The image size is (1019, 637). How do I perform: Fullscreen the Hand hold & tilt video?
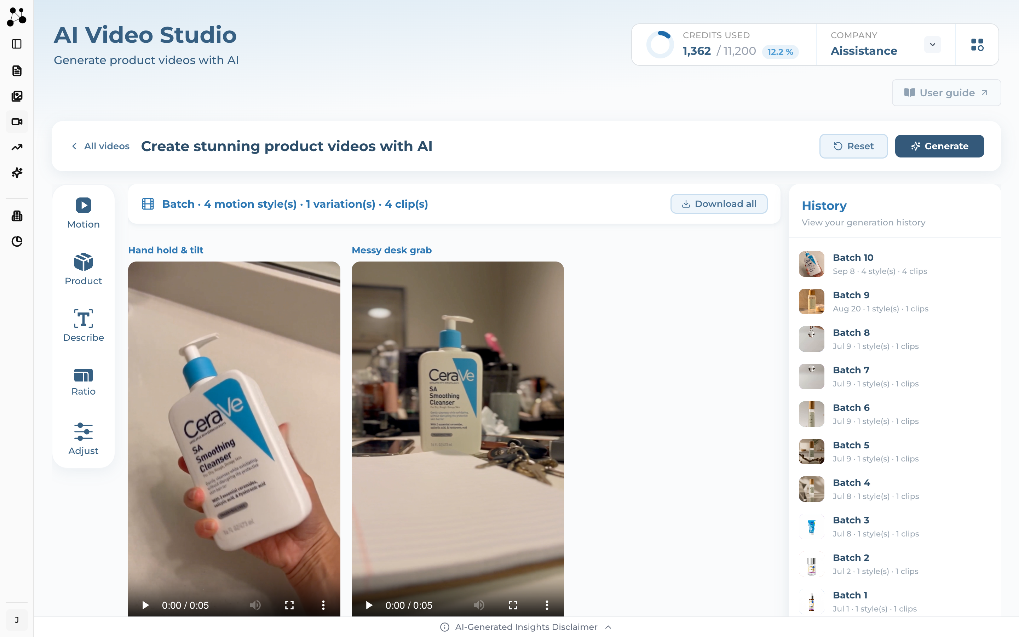pos(289,606)
